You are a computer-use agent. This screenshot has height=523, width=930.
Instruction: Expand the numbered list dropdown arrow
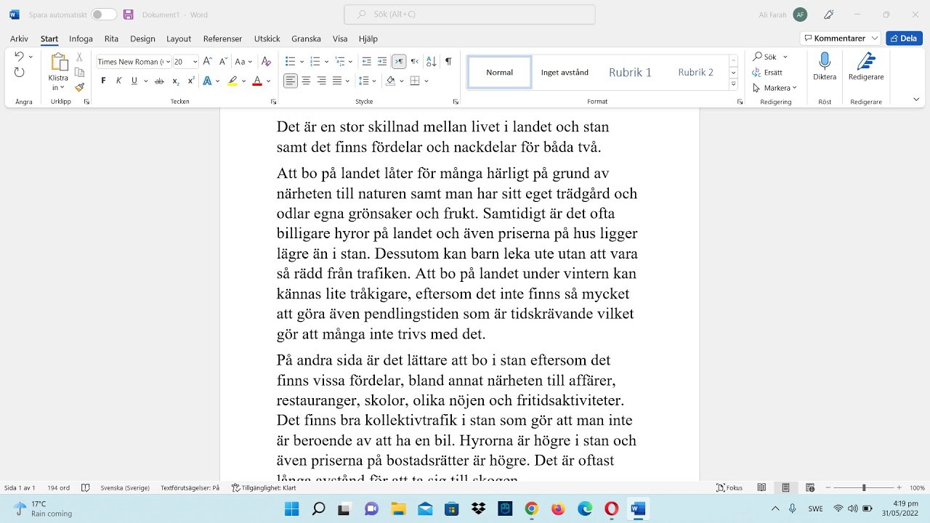pos(326,62)
